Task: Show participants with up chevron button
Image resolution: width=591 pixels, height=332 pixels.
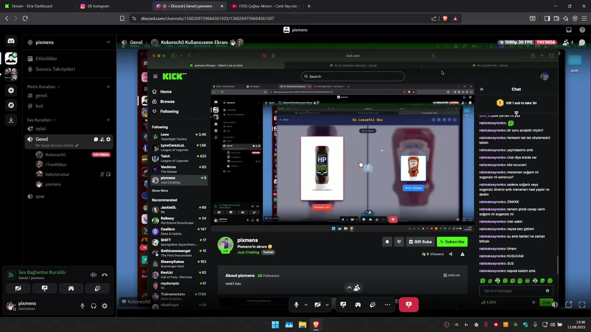Action: (353, 287)
